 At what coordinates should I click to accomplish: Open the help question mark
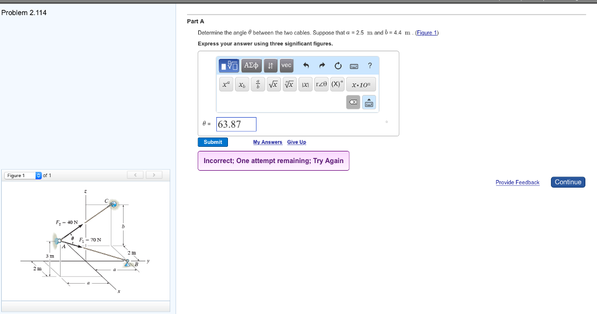click(x=370, y=65)
